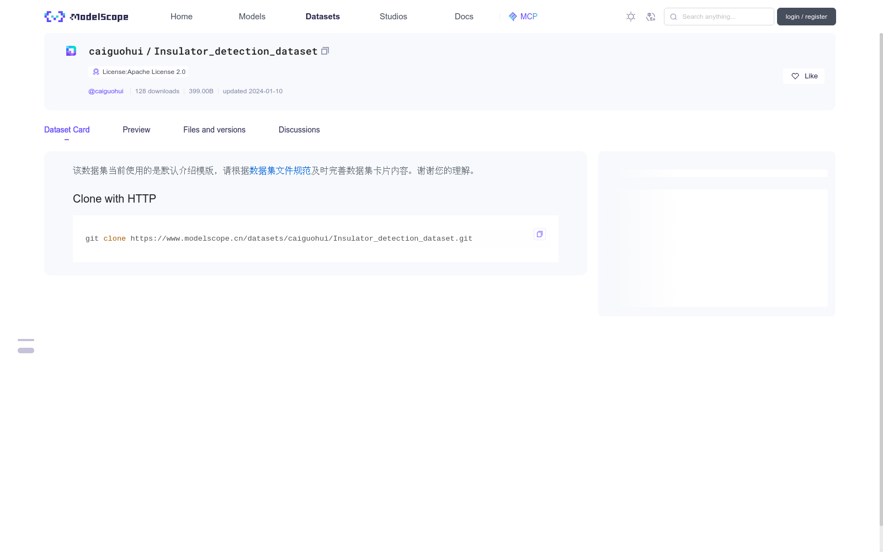Open the floating side menu handle
The image size is (883, 552).
(x=26, y=346)
